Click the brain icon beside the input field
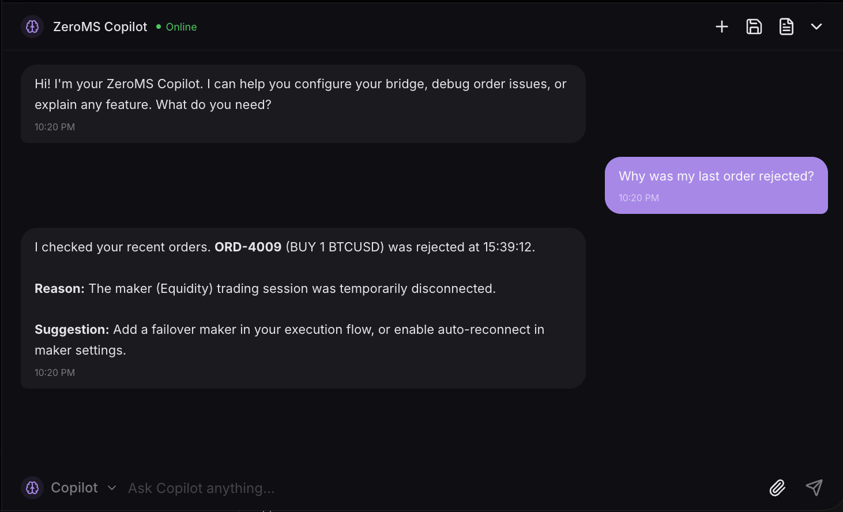843x512 pixels. (x=32, y=488)
